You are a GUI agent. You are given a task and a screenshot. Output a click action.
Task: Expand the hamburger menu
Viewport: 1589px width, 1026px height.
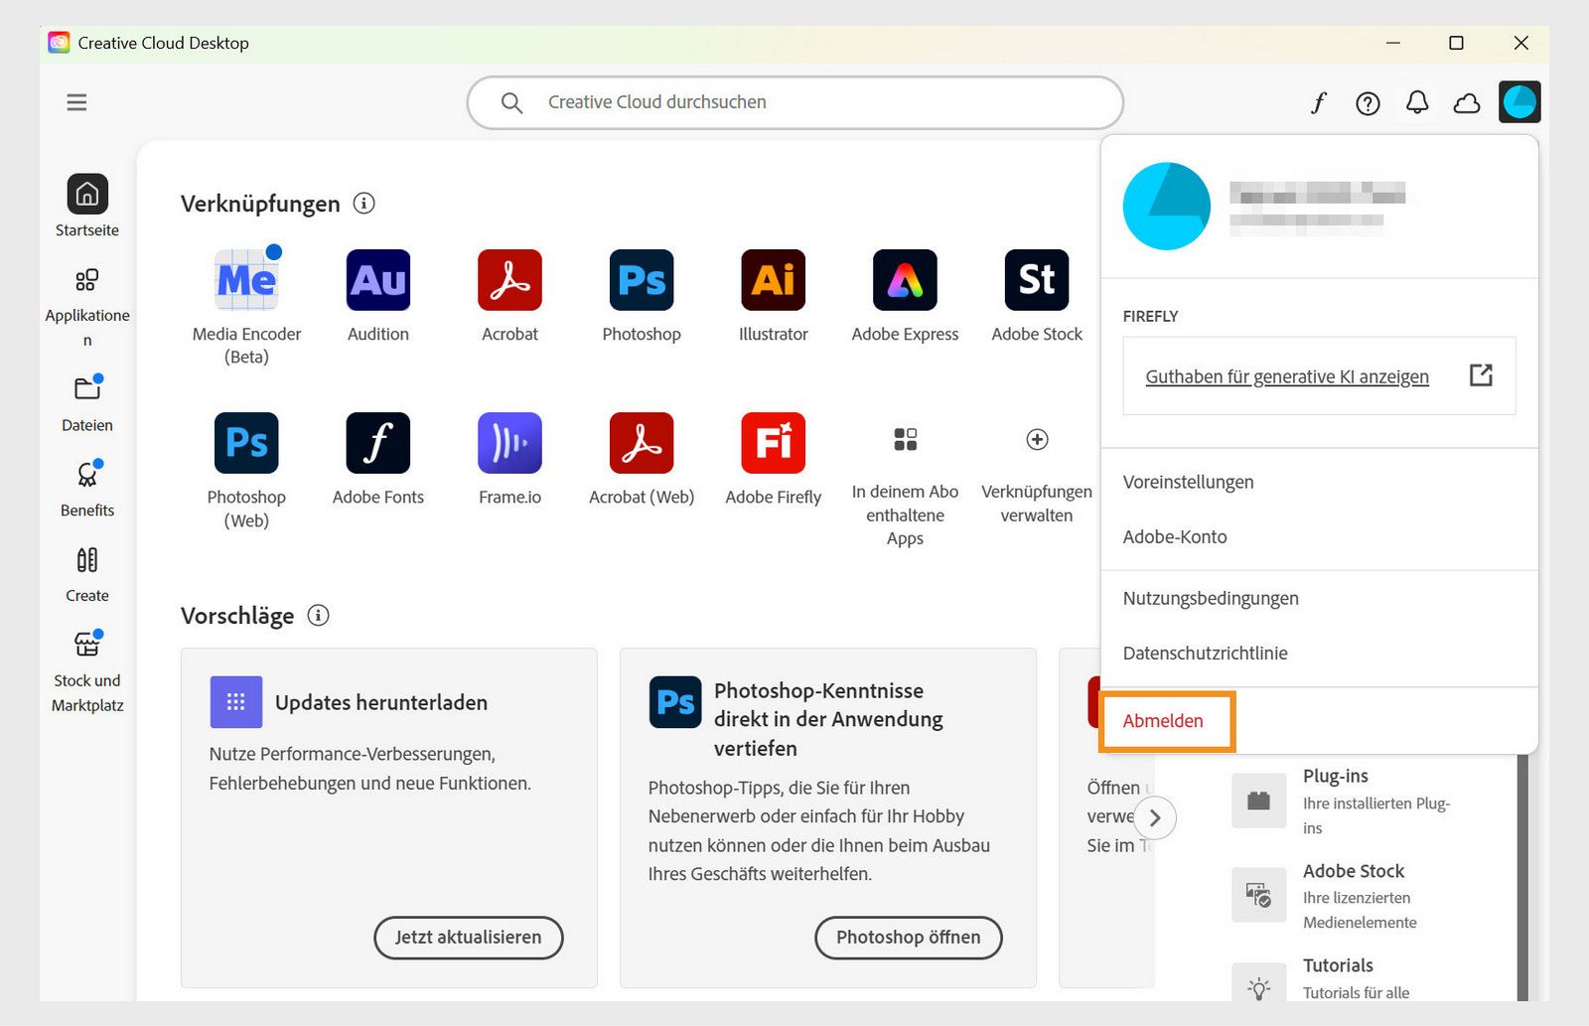pyautogui.click(x=76, y=102)
